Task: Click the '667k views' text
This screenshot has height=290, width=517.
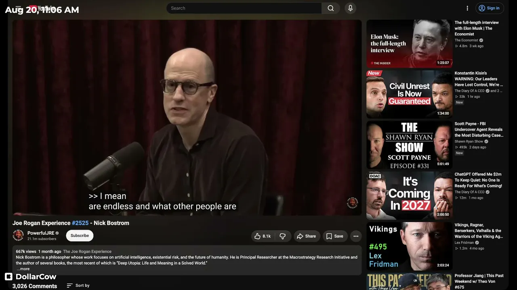Action: click(x=26, y=251)
